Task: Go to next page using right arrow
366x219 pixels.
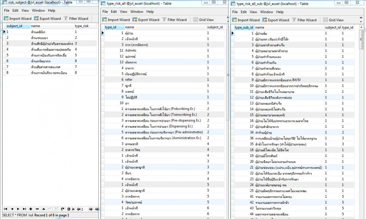Action: click(x=91, y=209)
